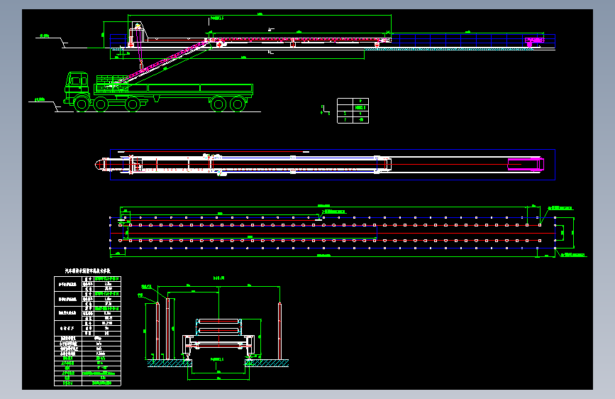Click the small four-row table in the center
The image size is (615, 399).
click(353, 111)
